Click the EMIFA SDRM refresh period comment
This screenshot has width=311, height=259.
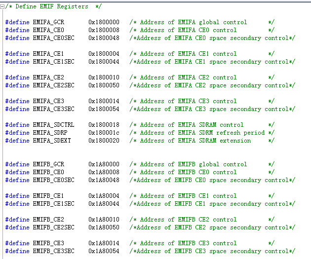(202, 133)
